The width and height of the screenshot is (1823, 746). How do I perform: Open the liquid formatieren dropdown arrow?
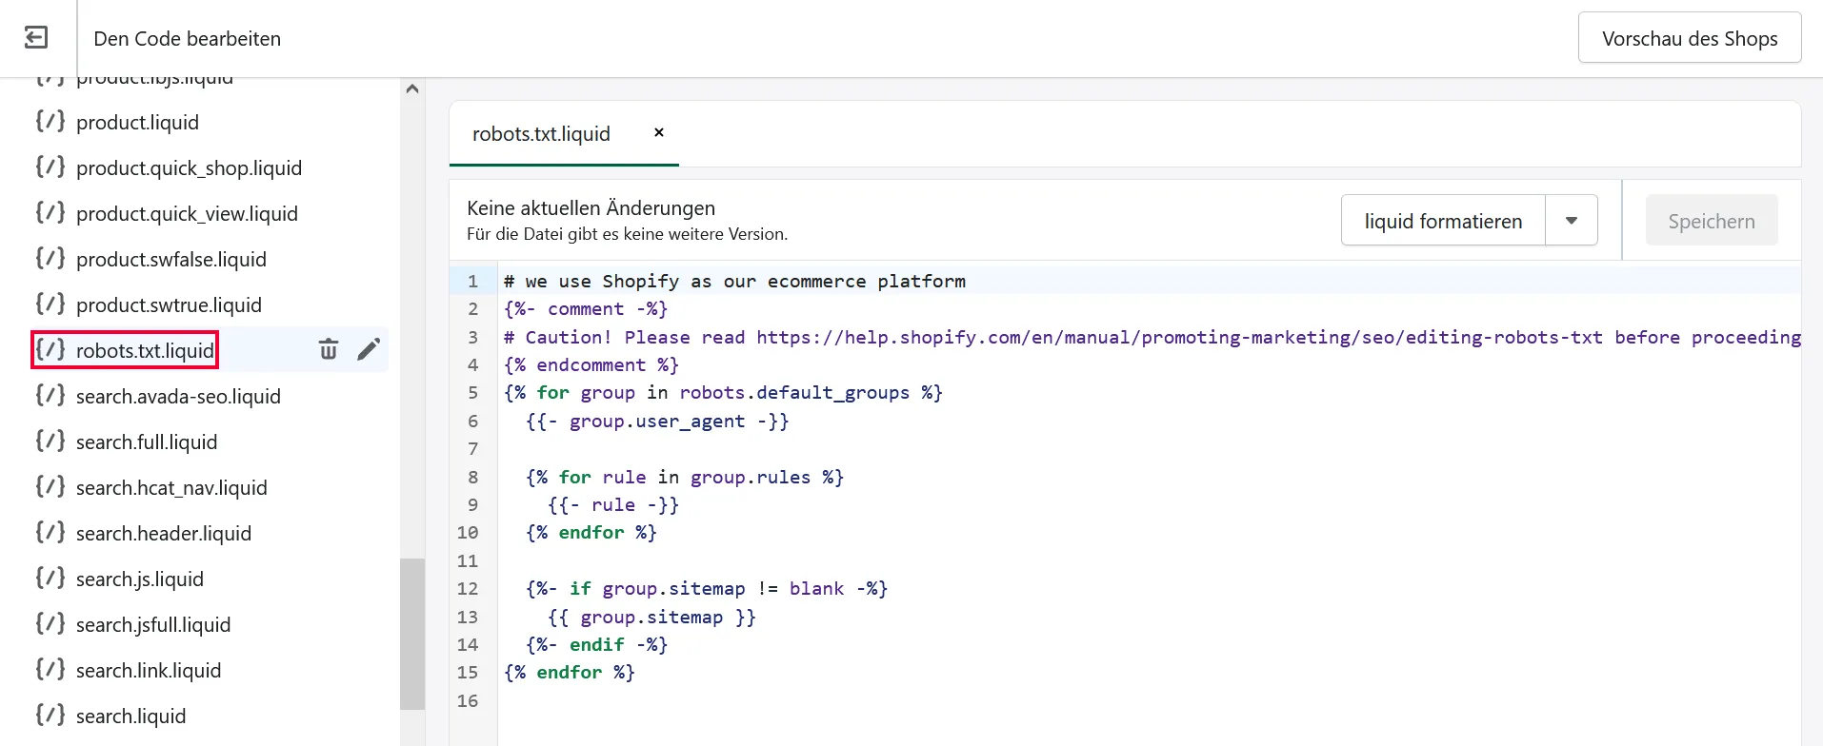point(1572,221)
